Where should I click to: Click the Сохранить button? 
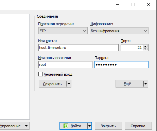click(53, 84)
